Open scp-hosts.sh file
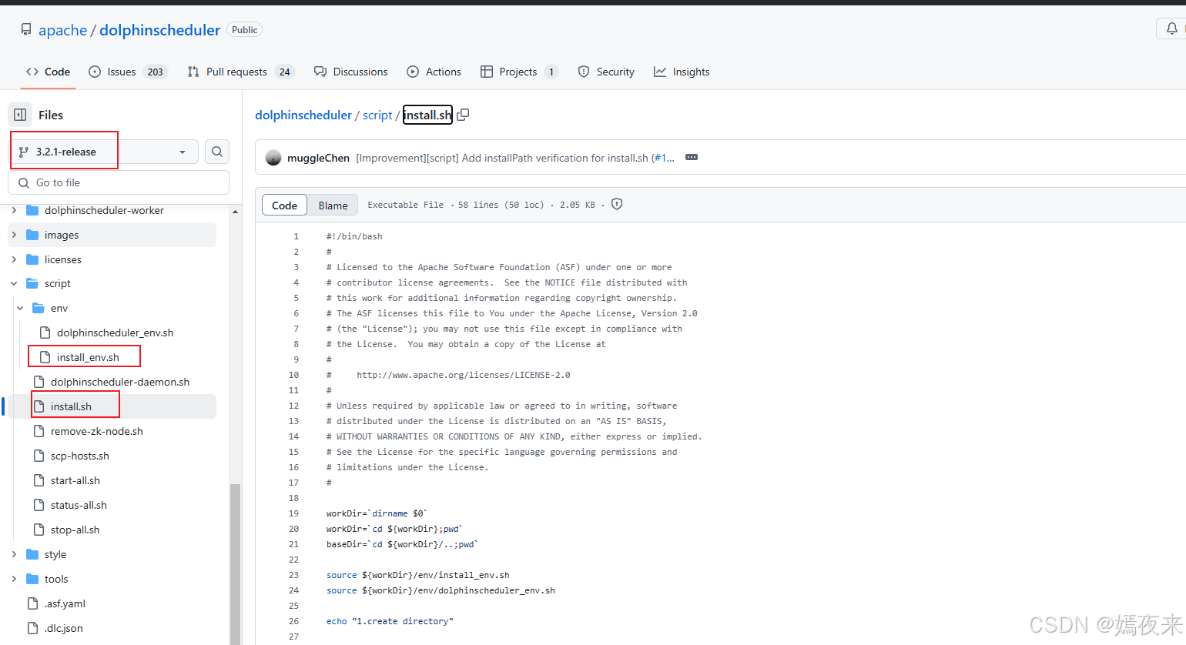This screenshot has height=645, width=1186. pos(79,456)
